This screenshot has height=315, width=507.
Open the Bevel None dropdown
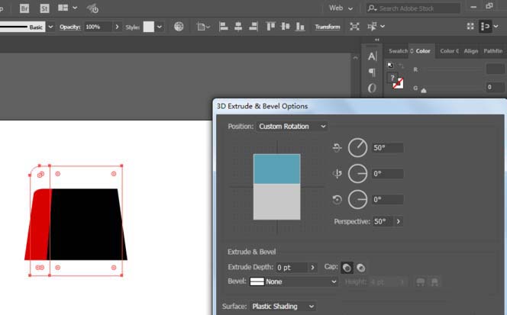pyautogui.click(x=293, y=281)
